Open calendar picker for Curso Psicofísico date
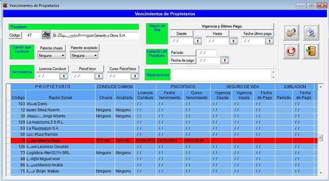The width and height of the screenshot is (329, 181). coord(134,76)
